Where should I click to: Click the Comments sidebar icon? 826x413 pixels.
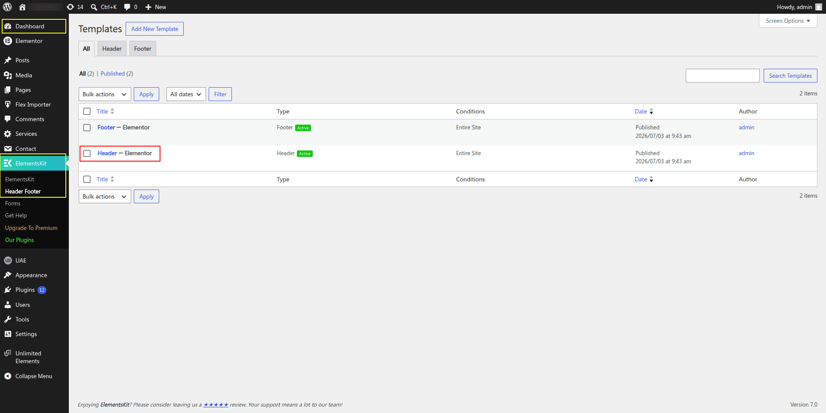(x=8, y=119)
